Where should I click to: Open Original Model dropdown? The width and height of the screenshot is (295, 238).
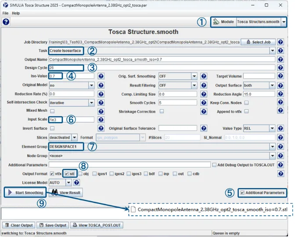click(x=91, y=85)
